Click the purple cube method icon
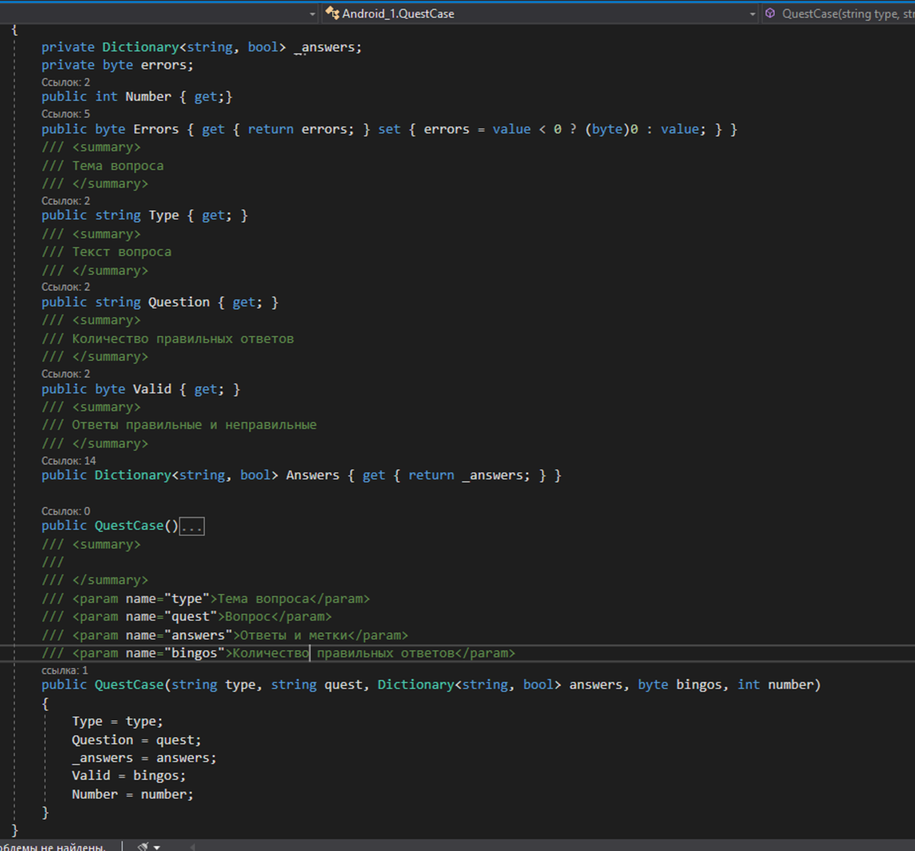The width and height of the screenshot is (915, 851). 770,13
